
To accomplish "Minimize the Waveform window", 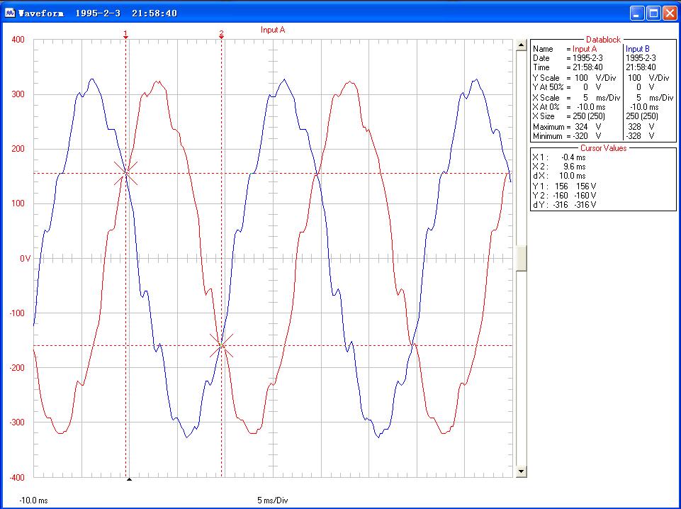I will 636,13.
